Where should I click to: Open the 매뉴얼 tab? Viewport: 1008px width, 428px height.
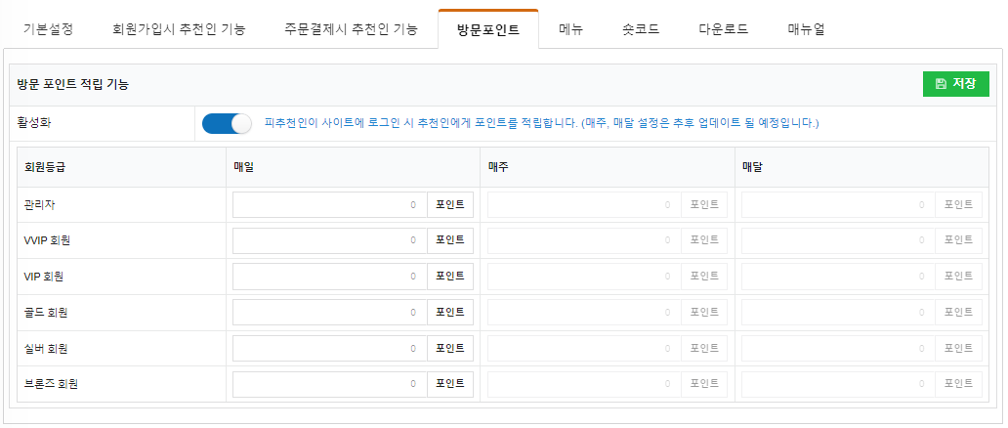point(806,29)
